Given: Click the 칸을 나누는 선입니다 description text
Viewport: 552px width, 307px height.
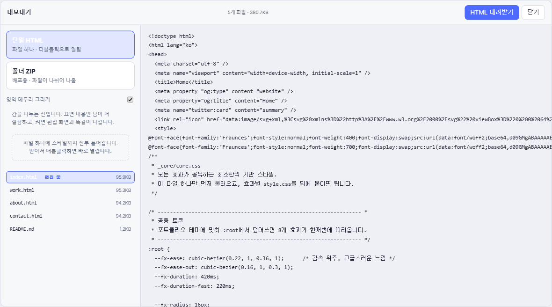Looking at the screenshot, I should pos(63,118).
